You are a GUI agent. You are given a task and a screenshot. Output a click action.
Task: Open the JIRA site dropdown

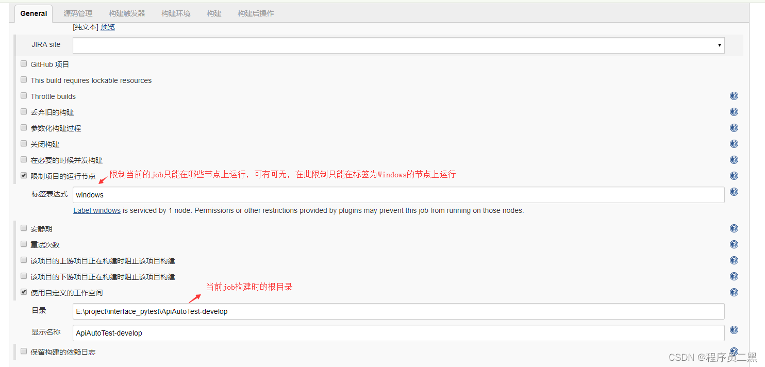(398, 45)
